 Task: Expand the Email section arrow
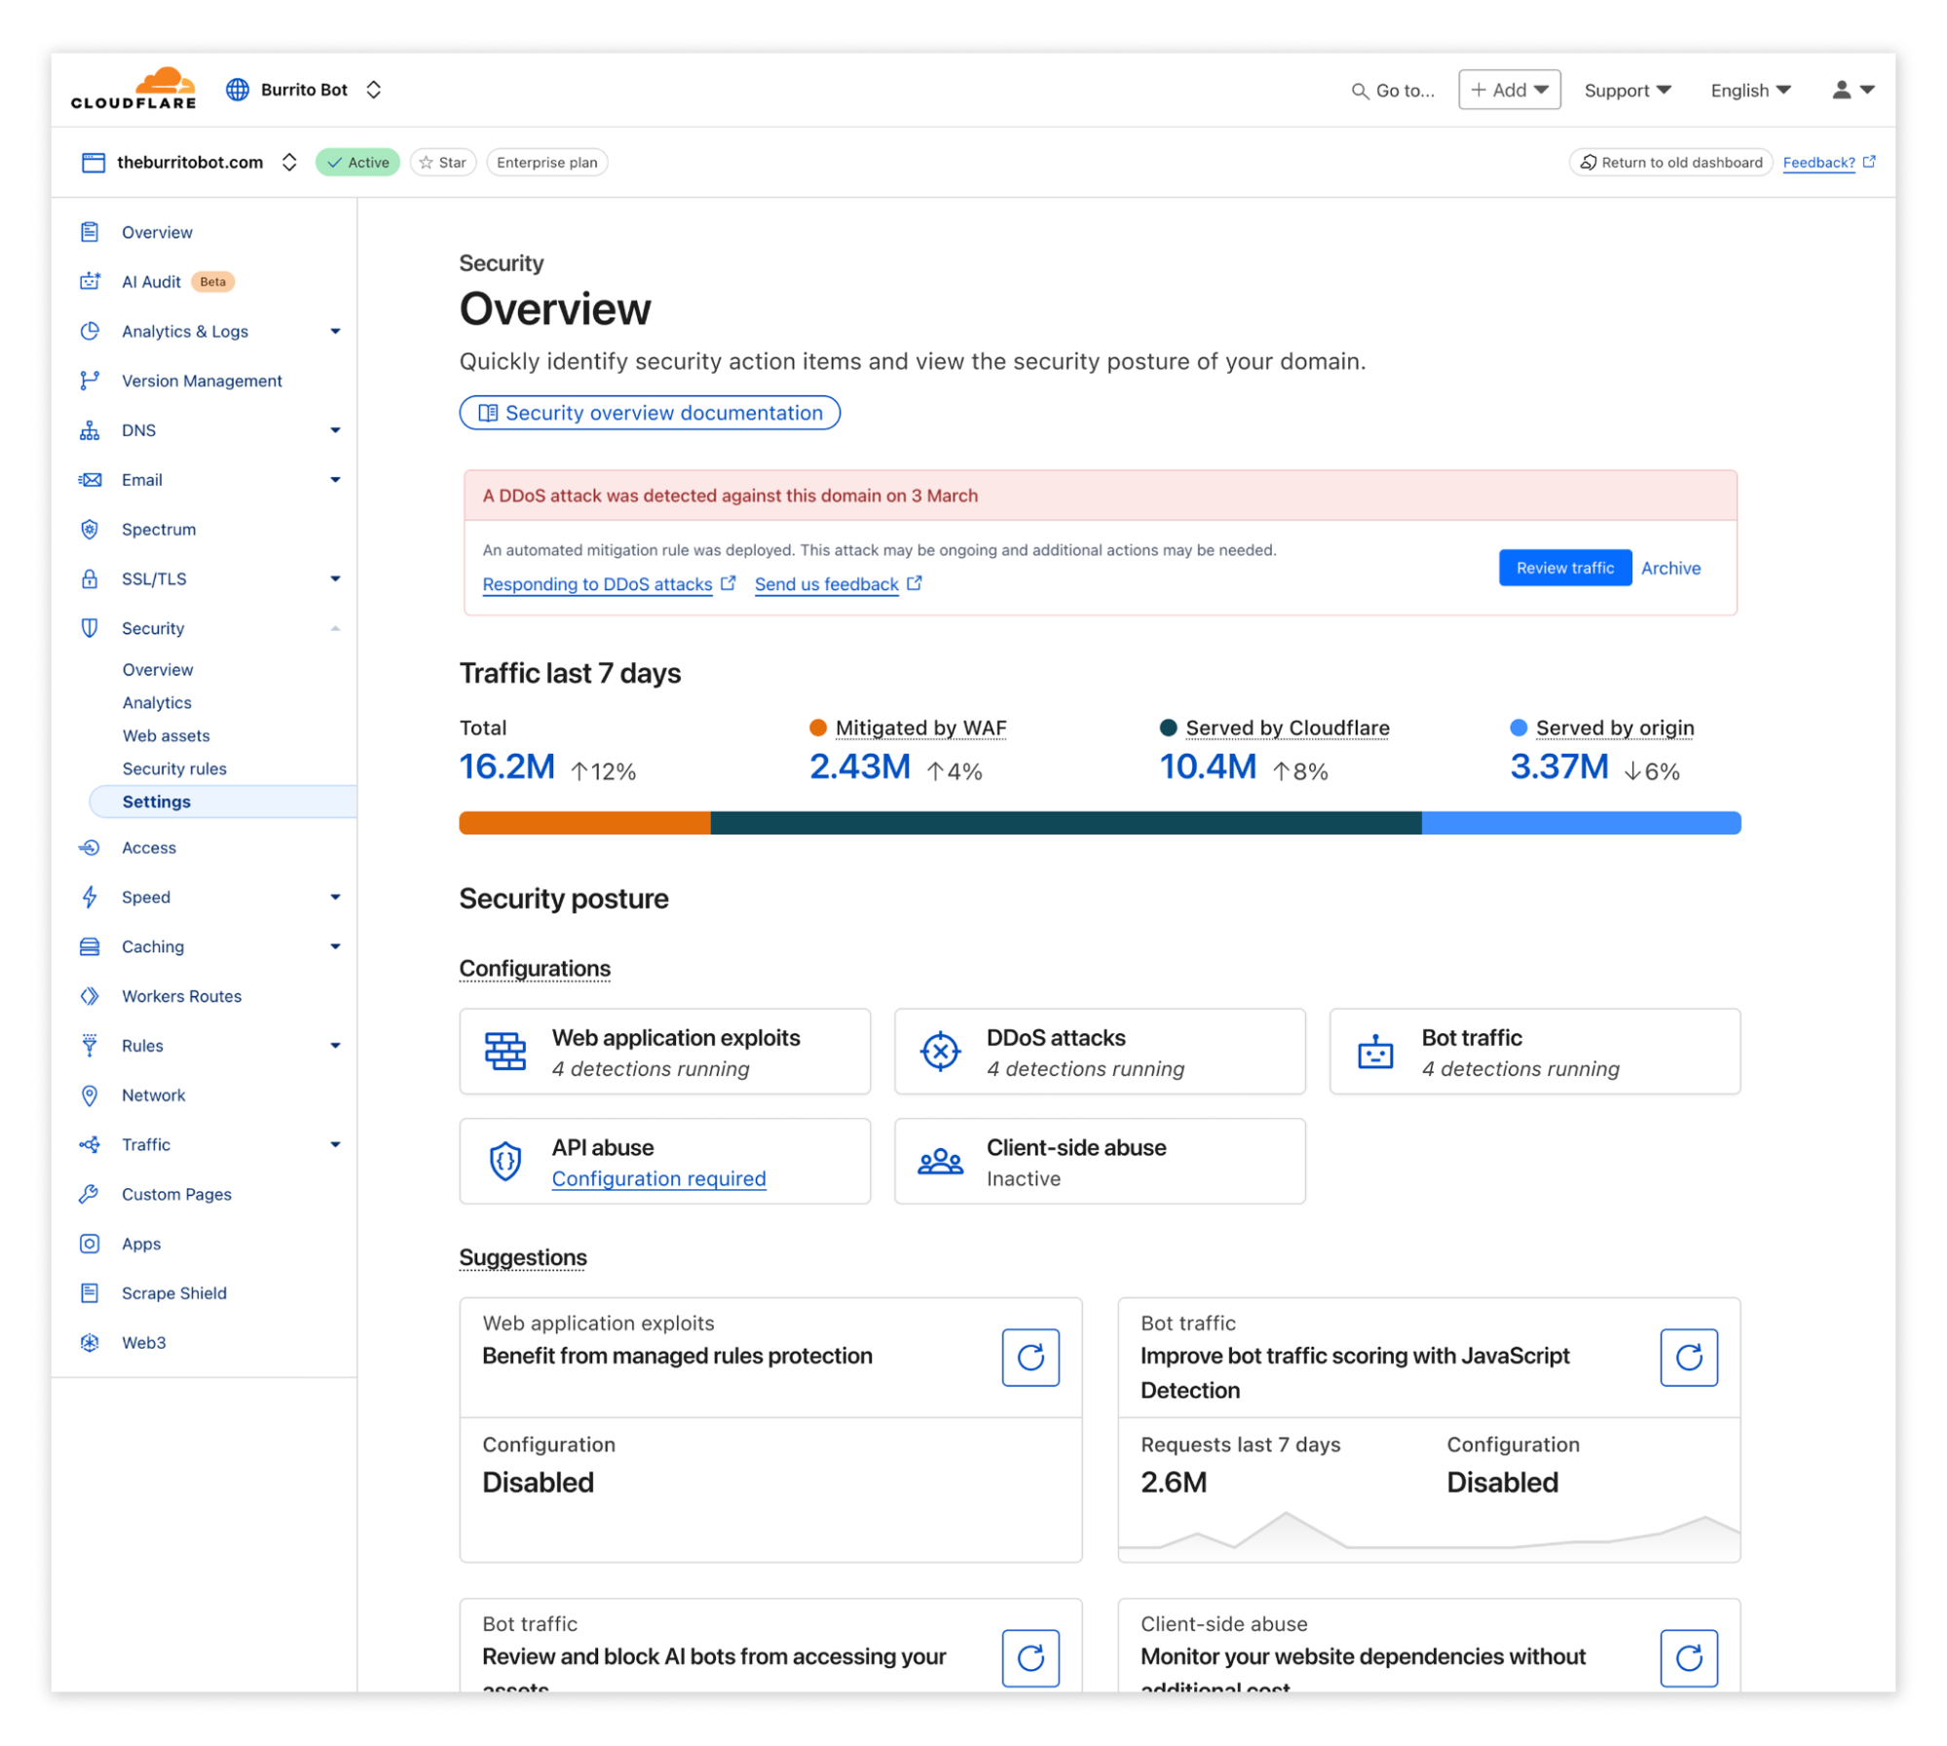click(x=336, y=480)
